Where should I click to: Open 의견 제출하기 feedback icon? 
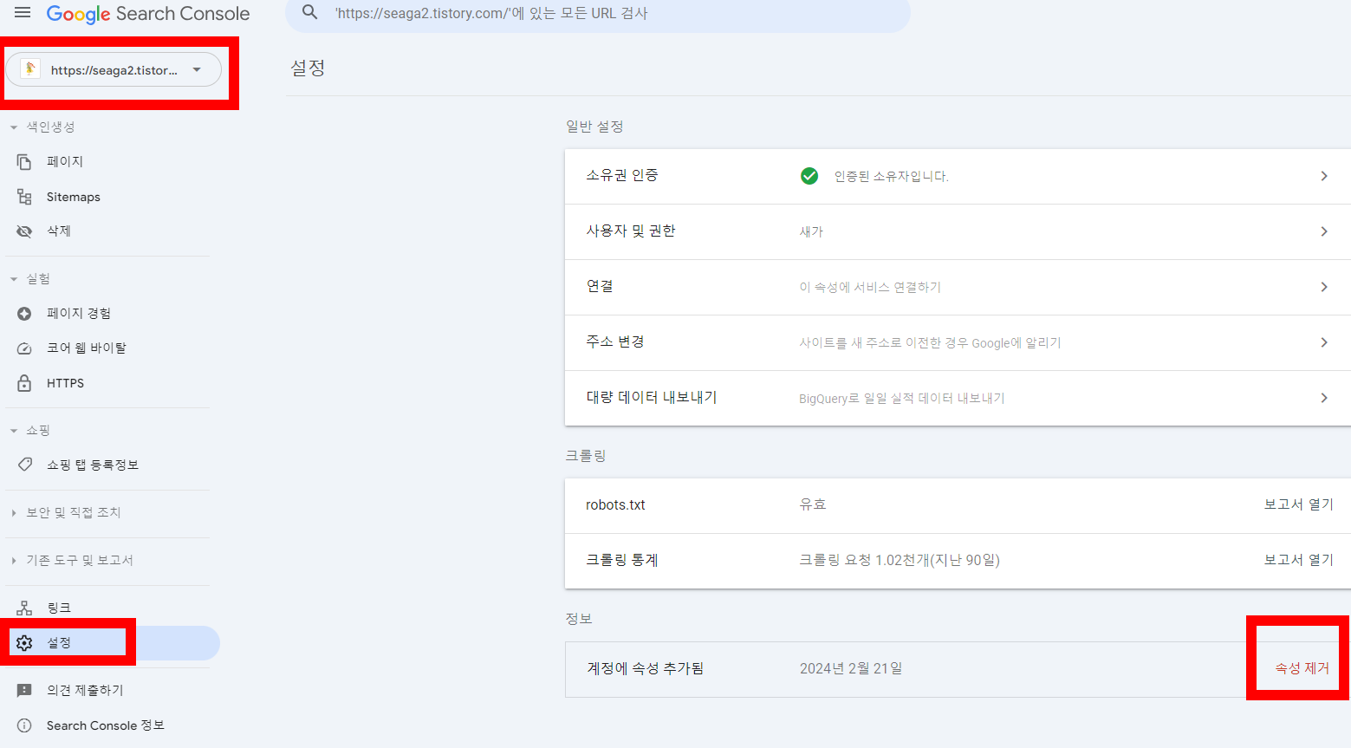click(x=24, y=690)
